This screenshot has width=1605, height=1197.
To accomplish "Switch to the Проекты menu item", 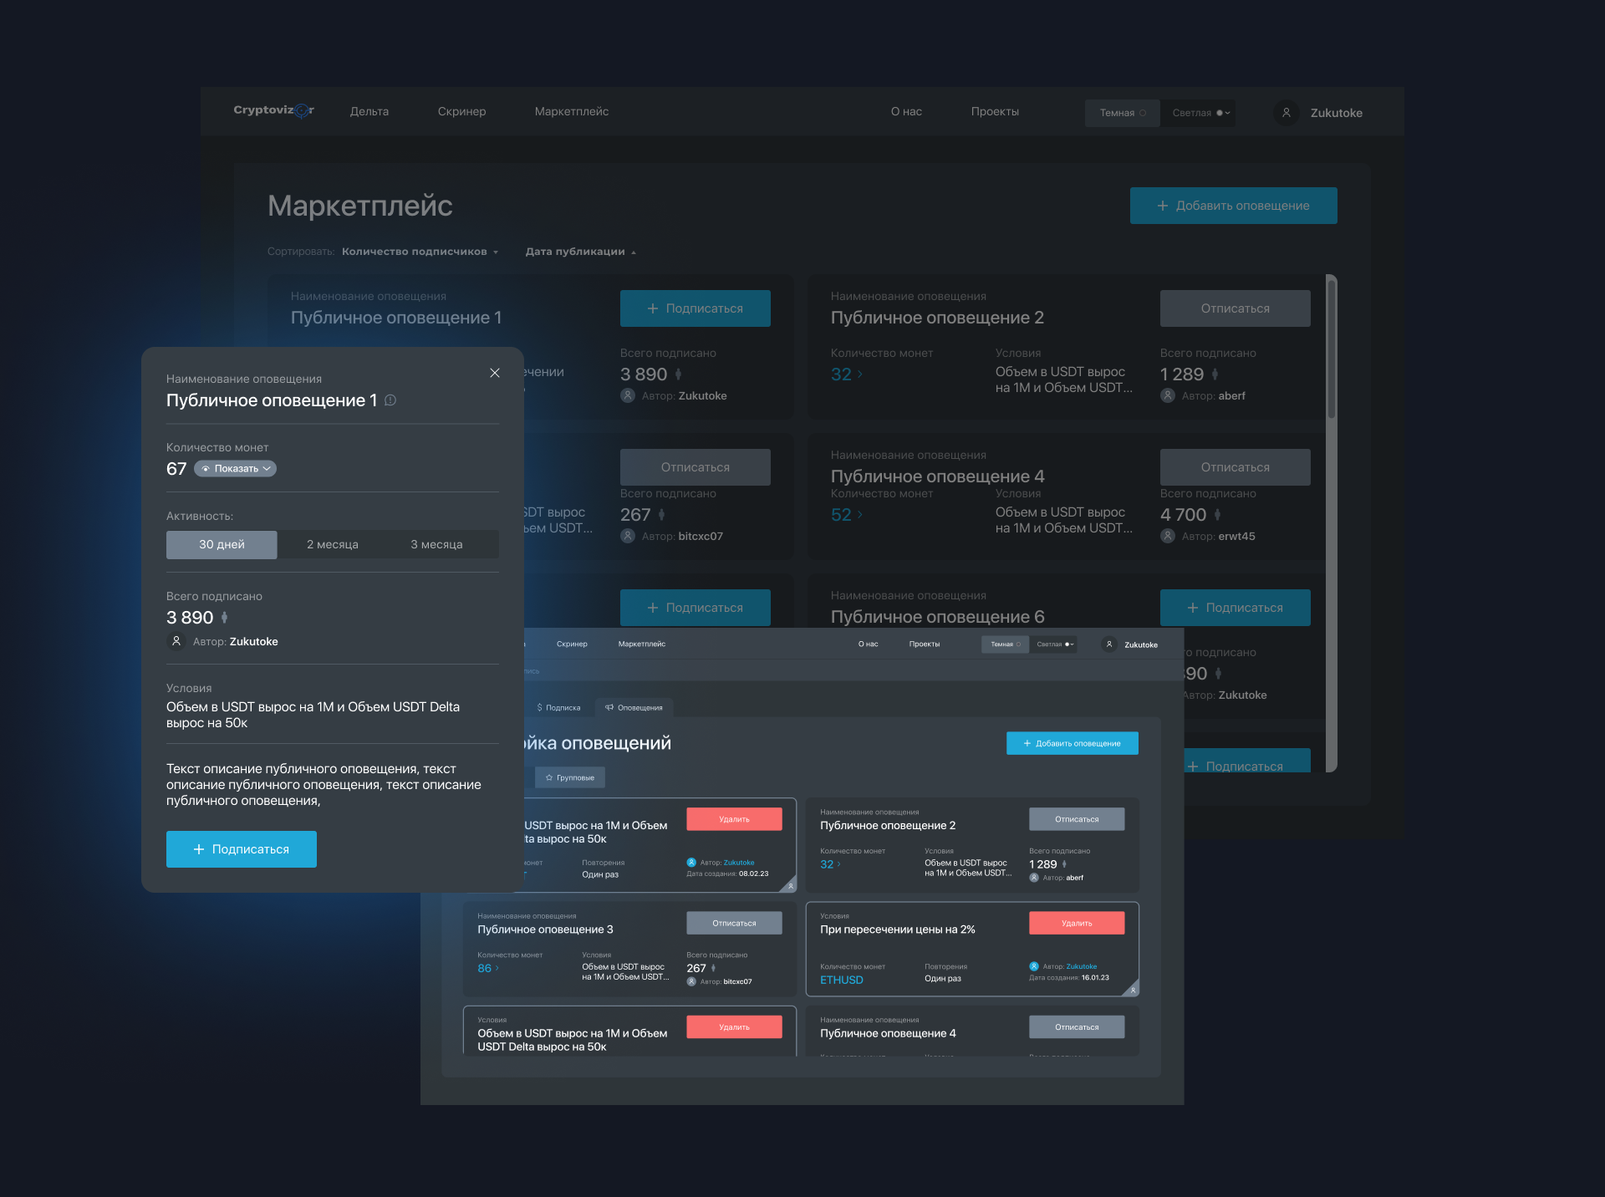I will click(x=994, y=111).
